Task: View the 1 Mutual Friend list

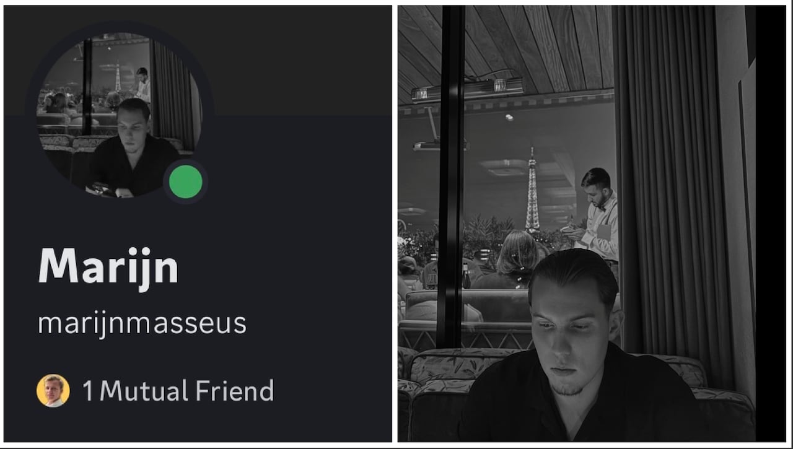Action: 178,391
